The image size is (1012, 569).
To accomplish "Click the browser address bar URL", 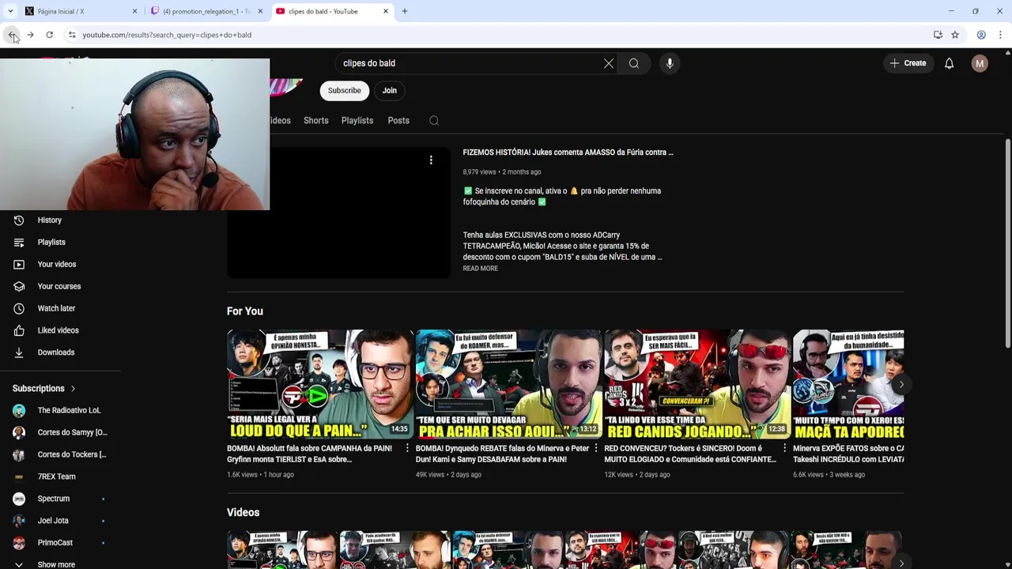I will tap(167, 35).
